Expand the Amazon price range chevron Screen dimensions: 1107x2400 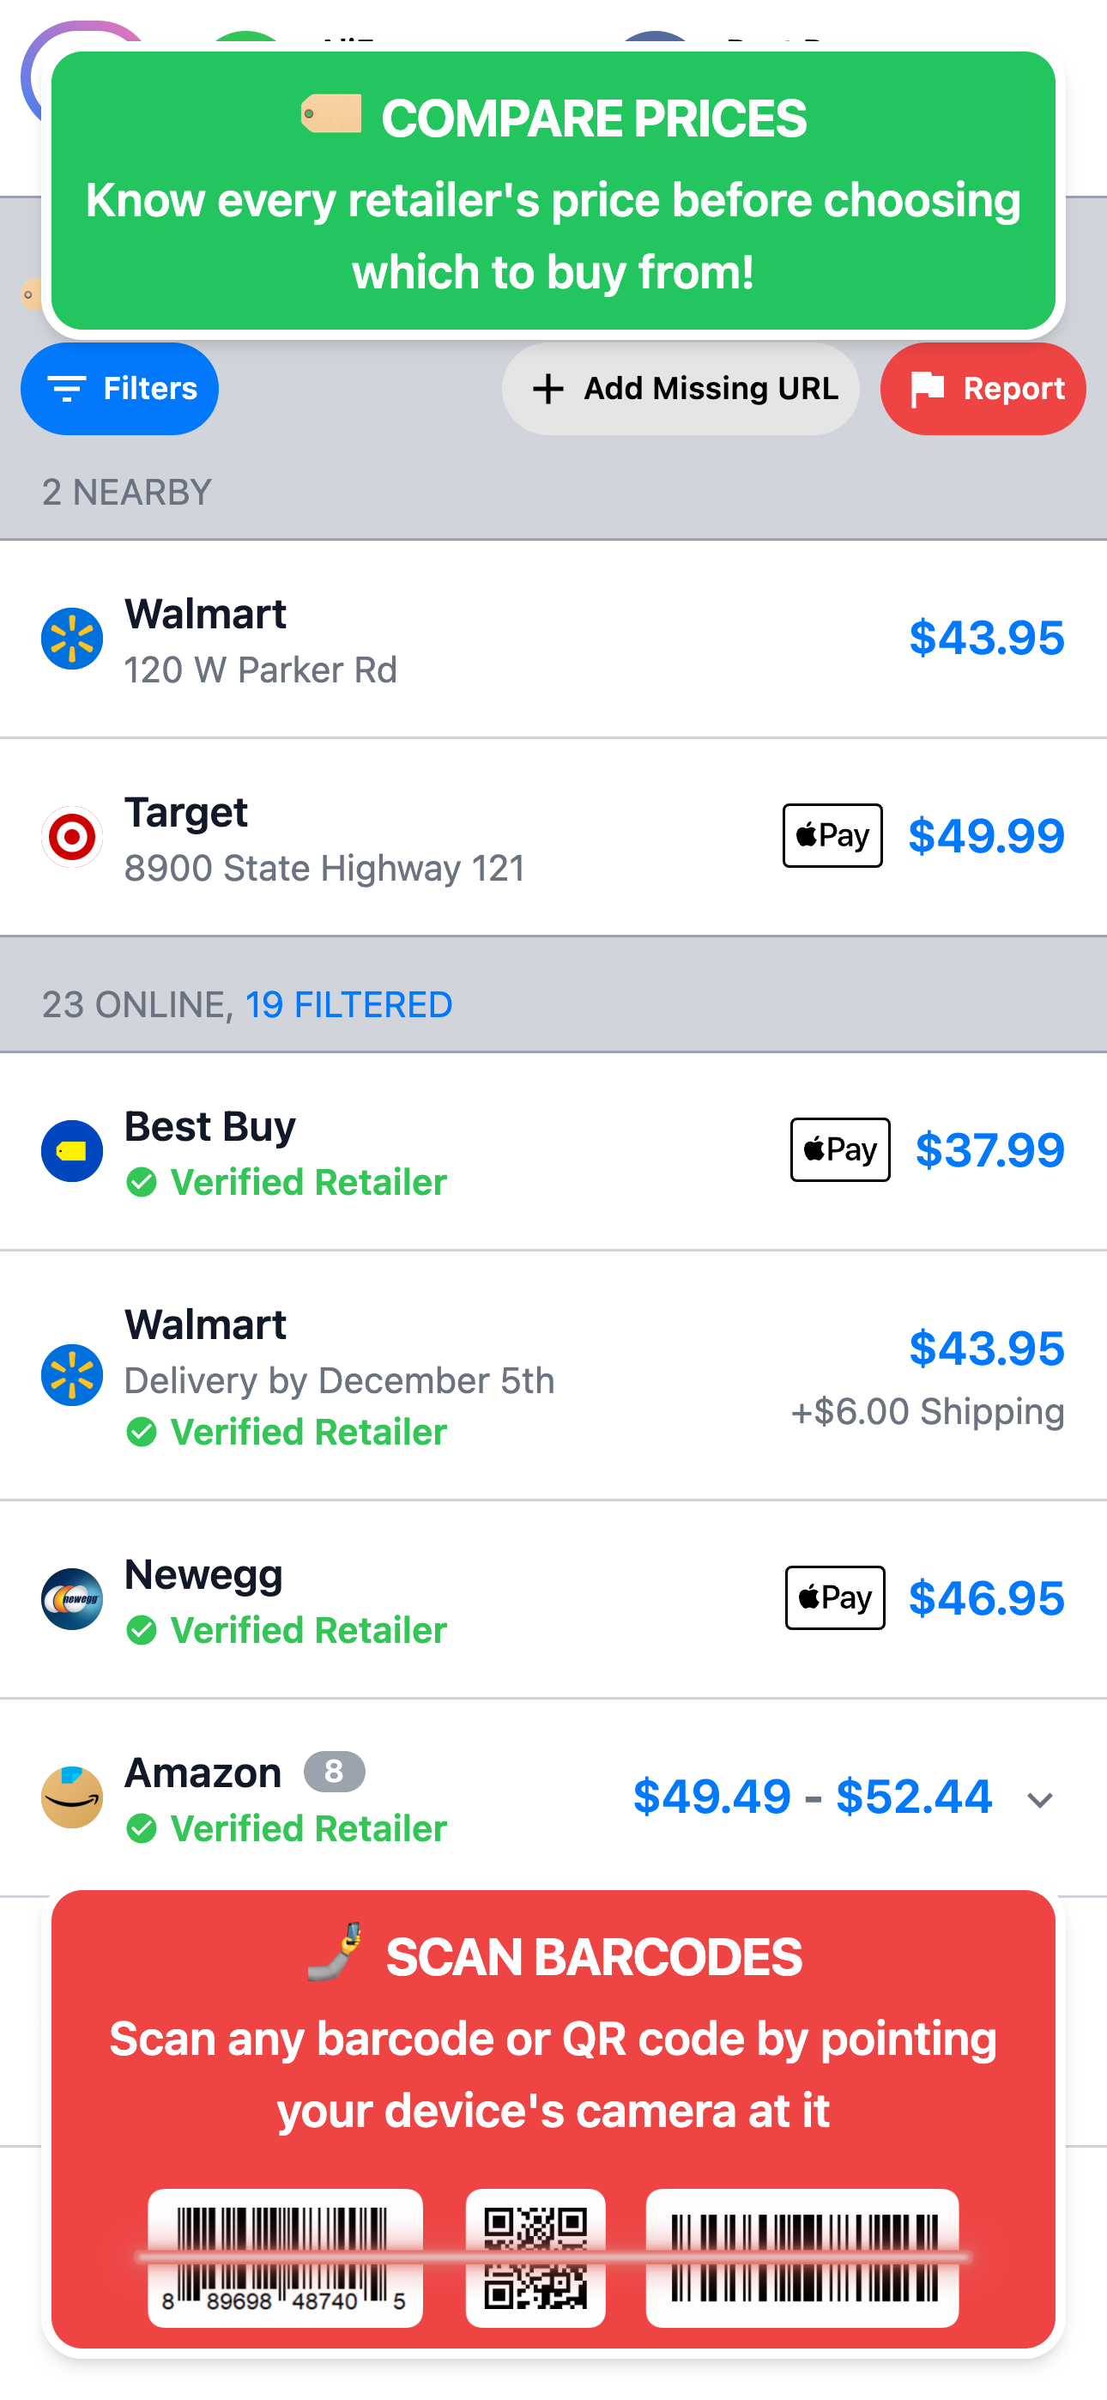1040,1799
